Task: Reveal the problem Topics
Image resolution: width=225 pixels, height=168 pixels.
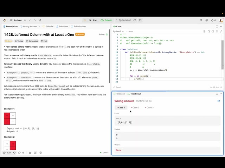Action: click(x=19, y=41)
